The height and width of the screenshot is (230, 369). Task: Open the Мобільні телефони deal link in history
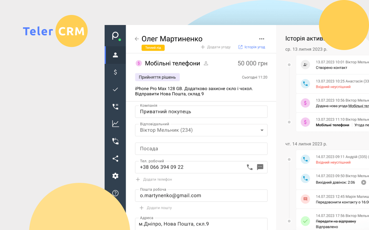click(x=359, y=106)
